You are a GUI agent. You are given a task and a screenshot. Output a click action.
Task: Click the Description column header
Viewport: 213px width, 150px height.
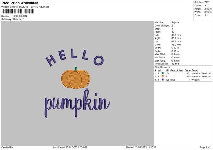pos(176,70)
